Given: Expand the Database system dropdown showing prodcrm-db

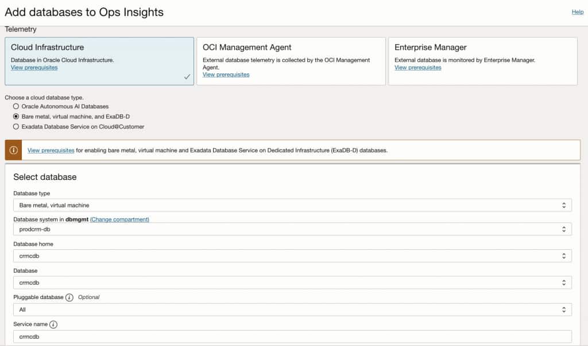Looking at the screenshot, I should 292,229.
